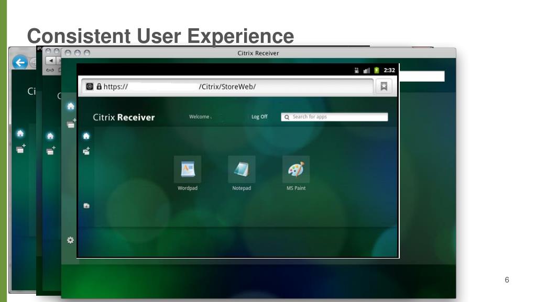
Task: Open the Notepad app icon
Action: [242, 170]
